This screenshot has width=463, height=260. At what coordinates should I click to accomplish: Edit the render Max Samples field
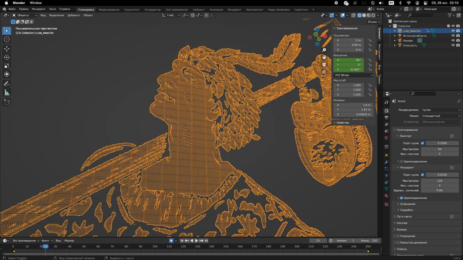pyautogui.click(x=439, y=181)
